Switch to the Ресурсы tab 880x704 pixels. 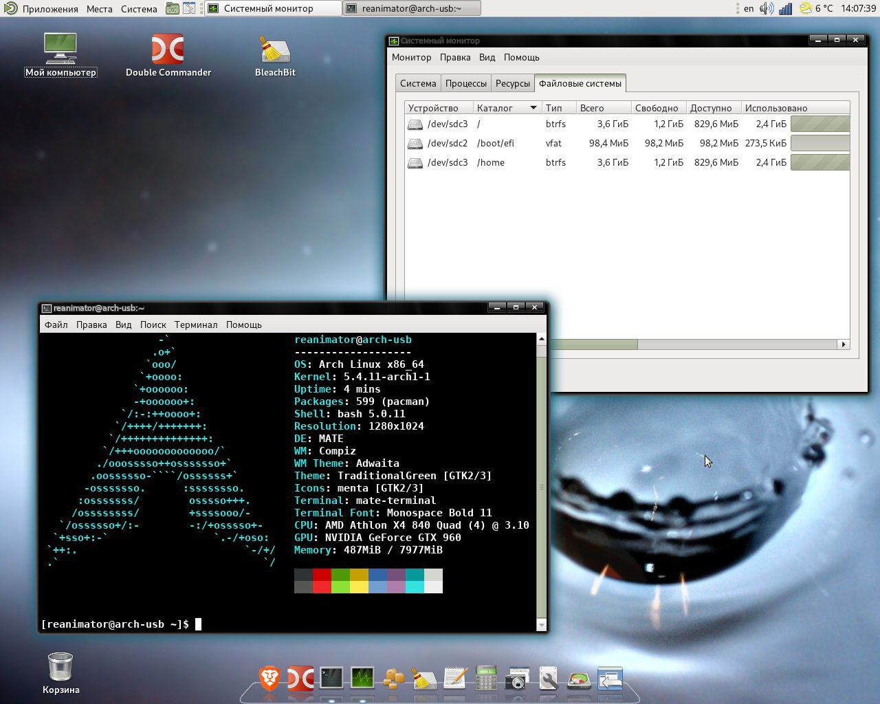click(x=512, y=83)
